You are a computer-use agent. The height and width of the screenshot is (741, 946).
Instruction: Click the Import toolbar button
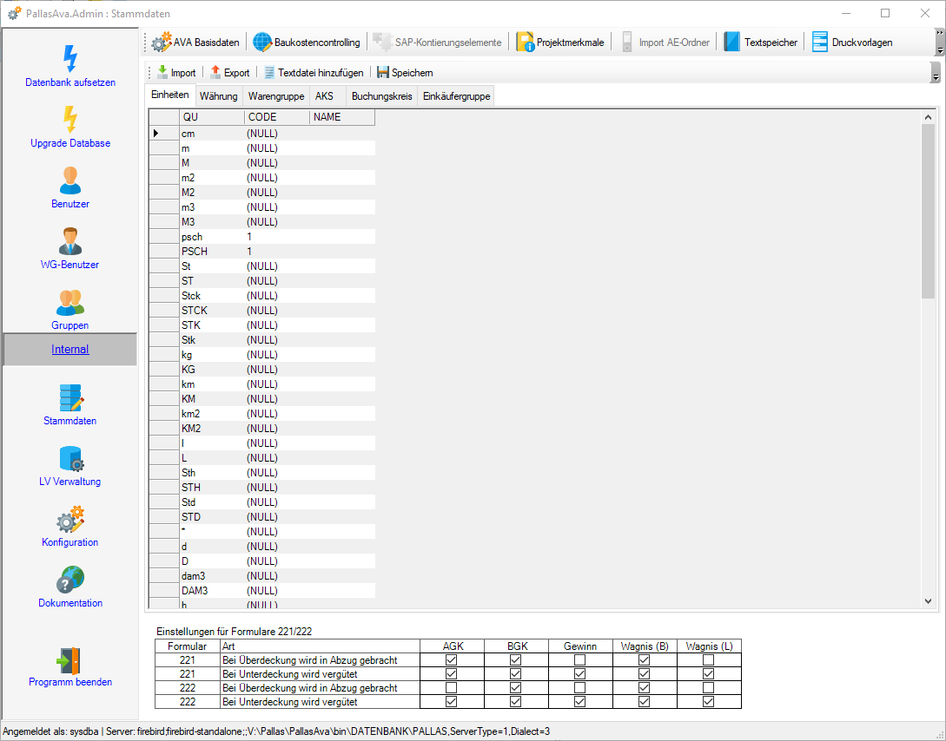[x=176, y=72]
